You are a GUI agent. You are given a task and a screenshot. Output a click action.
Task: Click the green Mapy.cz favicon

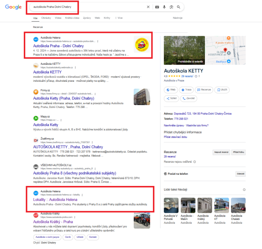36,118
